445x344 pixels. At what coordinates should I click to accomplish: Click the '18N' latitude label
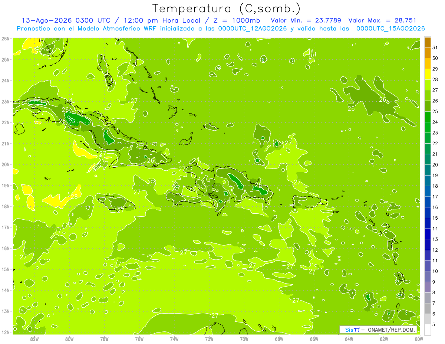click(6, 206)
